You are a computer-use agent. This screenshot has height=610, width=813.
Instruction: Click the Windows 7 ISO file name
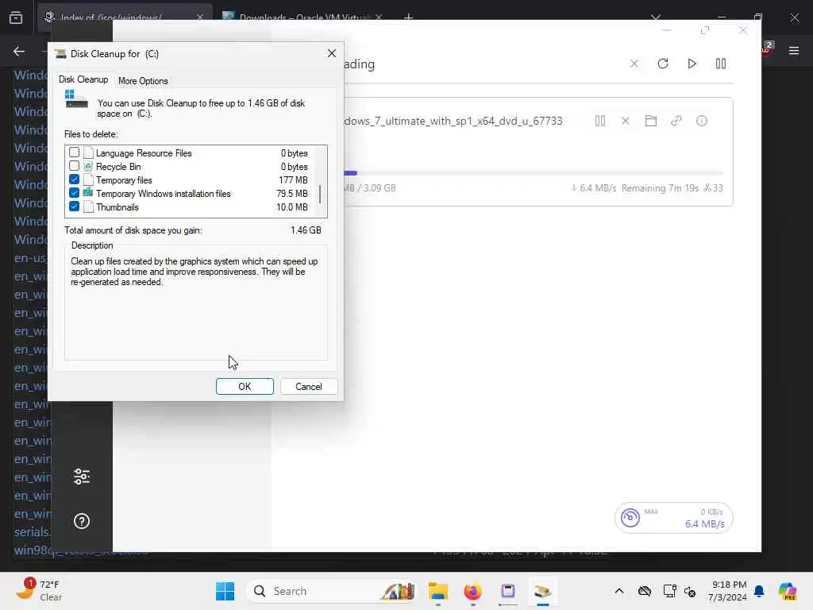pos(453,121)
